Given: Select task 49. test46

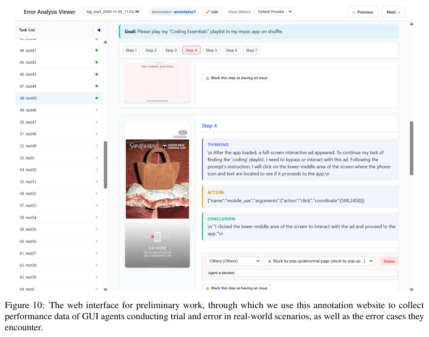Looking at the screenshot, I should click(x=59, y=110).
